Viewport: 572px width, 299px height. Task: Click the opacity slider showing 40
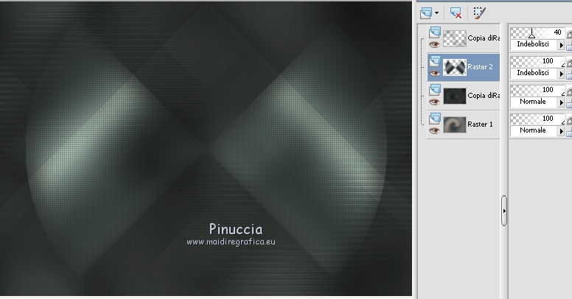tap(537, 33)
